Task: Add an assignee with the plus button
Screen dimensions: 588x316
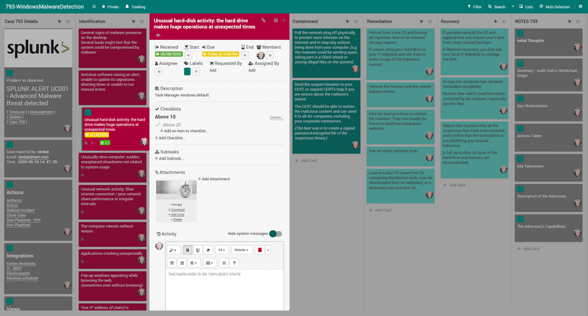Action: 159,72
